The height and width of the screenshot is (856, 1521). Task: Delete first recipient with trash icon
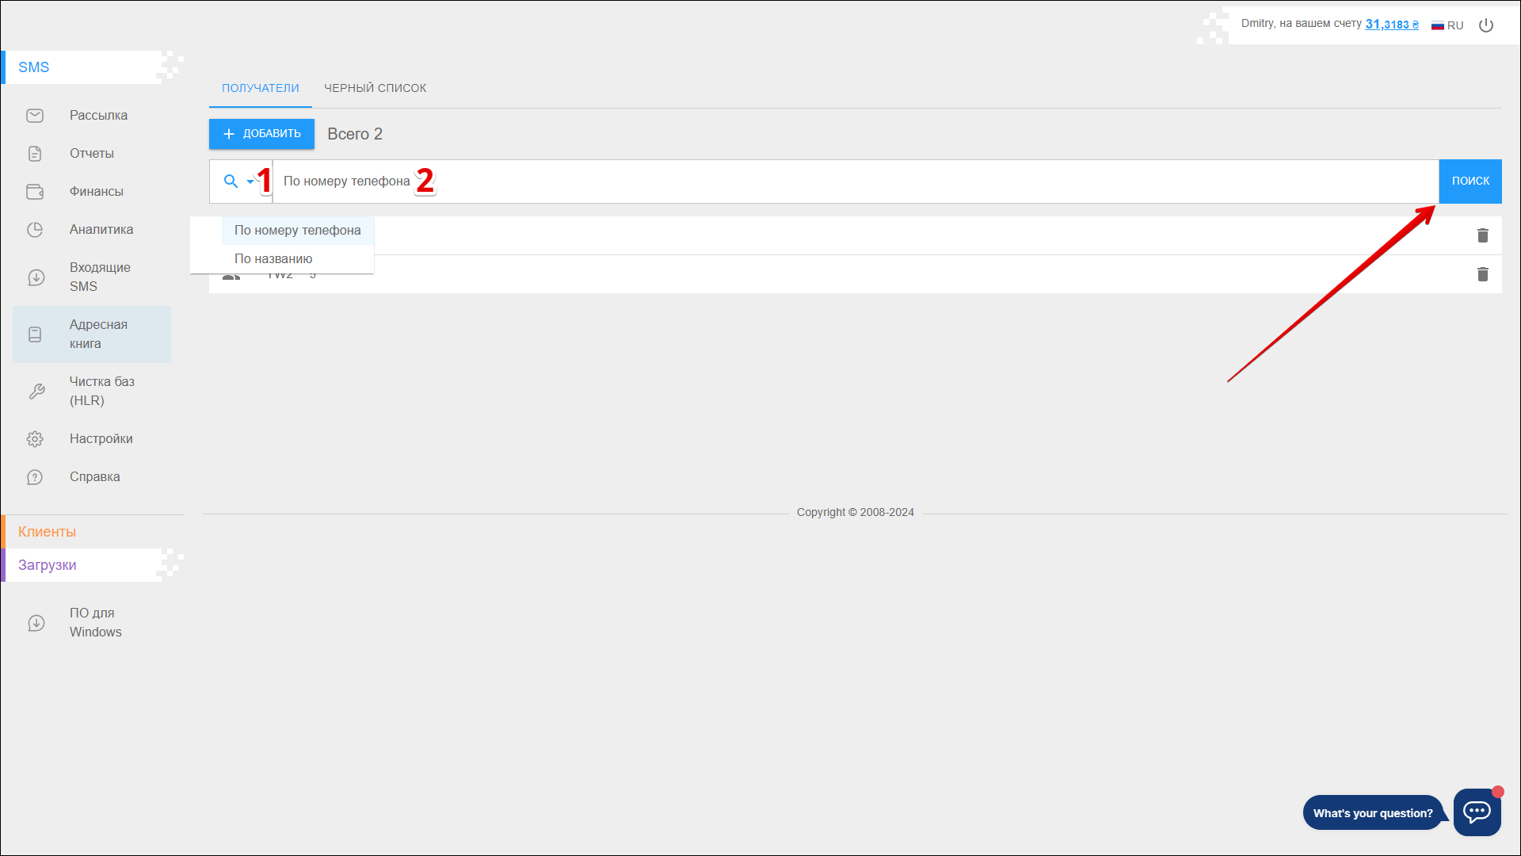[1482, 235]
